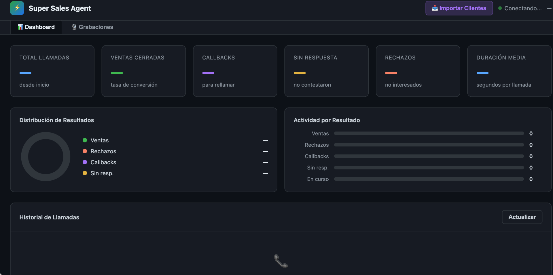This screenshot has height=275, width=553.
Task: Click the green Ventas legend dot
Action: coord(85,140)
